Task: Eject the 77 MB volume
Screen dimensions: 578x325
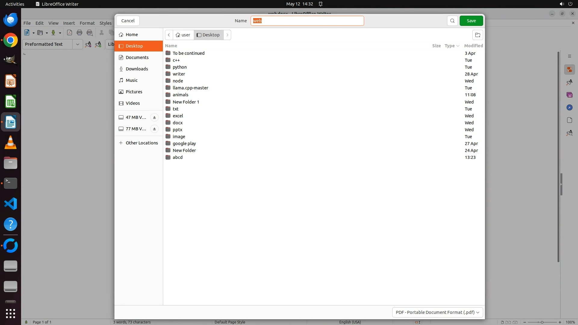Action: [154, 129]
